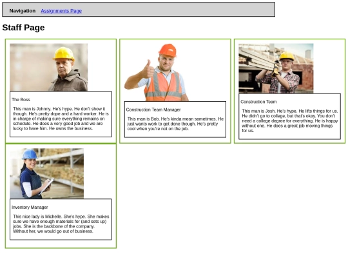Select the photo of Michelle with clipboard
This screenshot has width=348, height=261.
[46, 173]
